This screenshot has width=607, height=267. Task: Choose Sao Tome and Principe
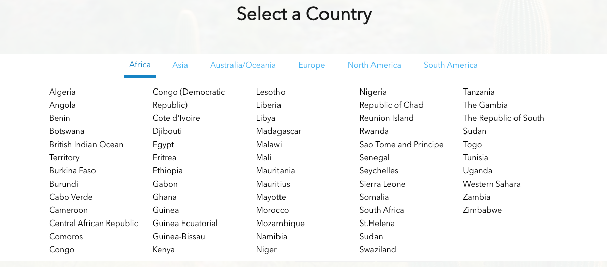[x=401, y=145]
